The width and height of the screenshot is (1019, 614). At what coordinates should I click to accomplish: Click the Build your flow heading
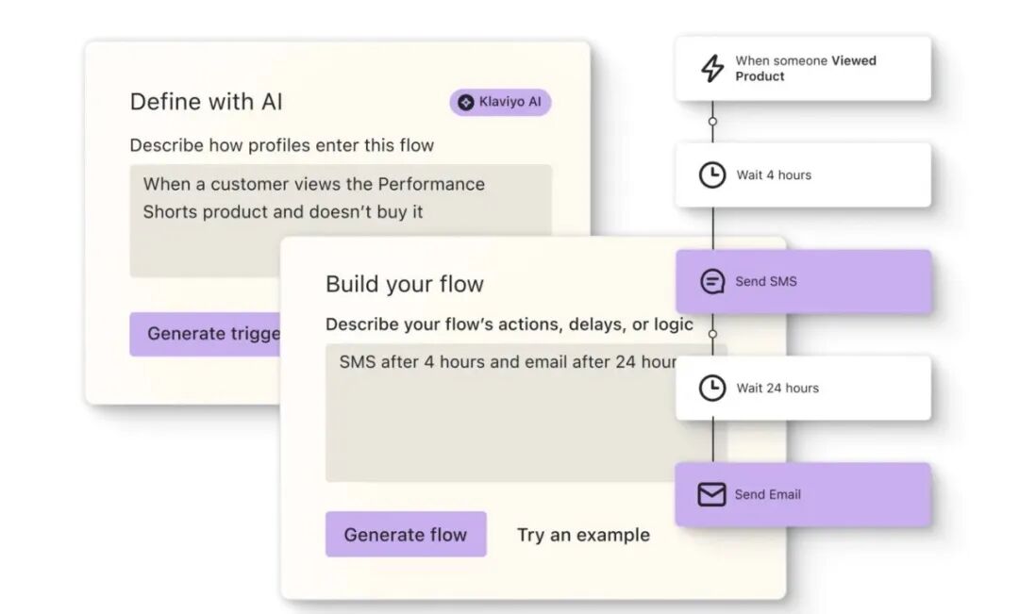pos(405,284)
